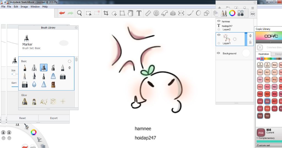
Task: Select the Flood Fill bucket tool
Action: tap(130, 13)
